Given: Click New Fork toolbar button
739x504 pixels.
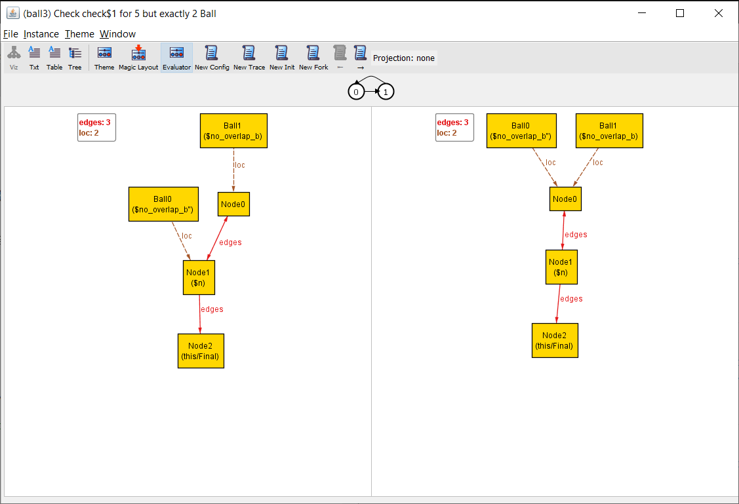Looking at the screenshot, I should coord(313,58).
